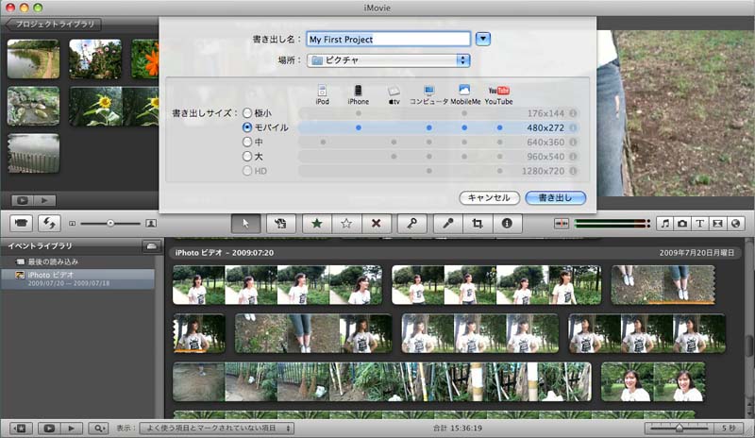
Task: Select the orange flower thumbnail in project
Action: pos(145,59)
